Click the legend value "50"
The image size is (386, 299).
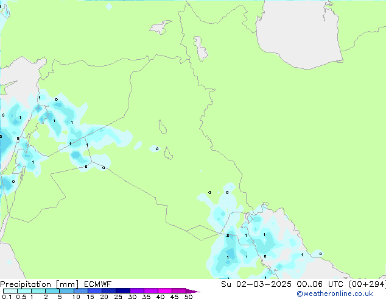(188, 297)
